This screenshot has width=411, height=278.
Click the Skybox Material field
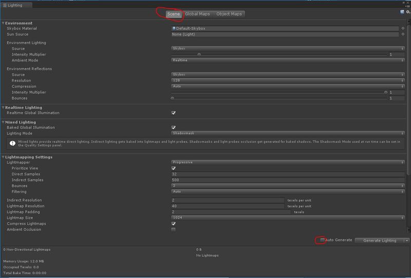[x=285, y=28]
